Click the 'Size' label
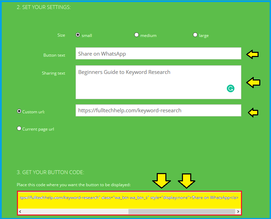This screenshot has height=219, width=271. (x=61, y=35)
